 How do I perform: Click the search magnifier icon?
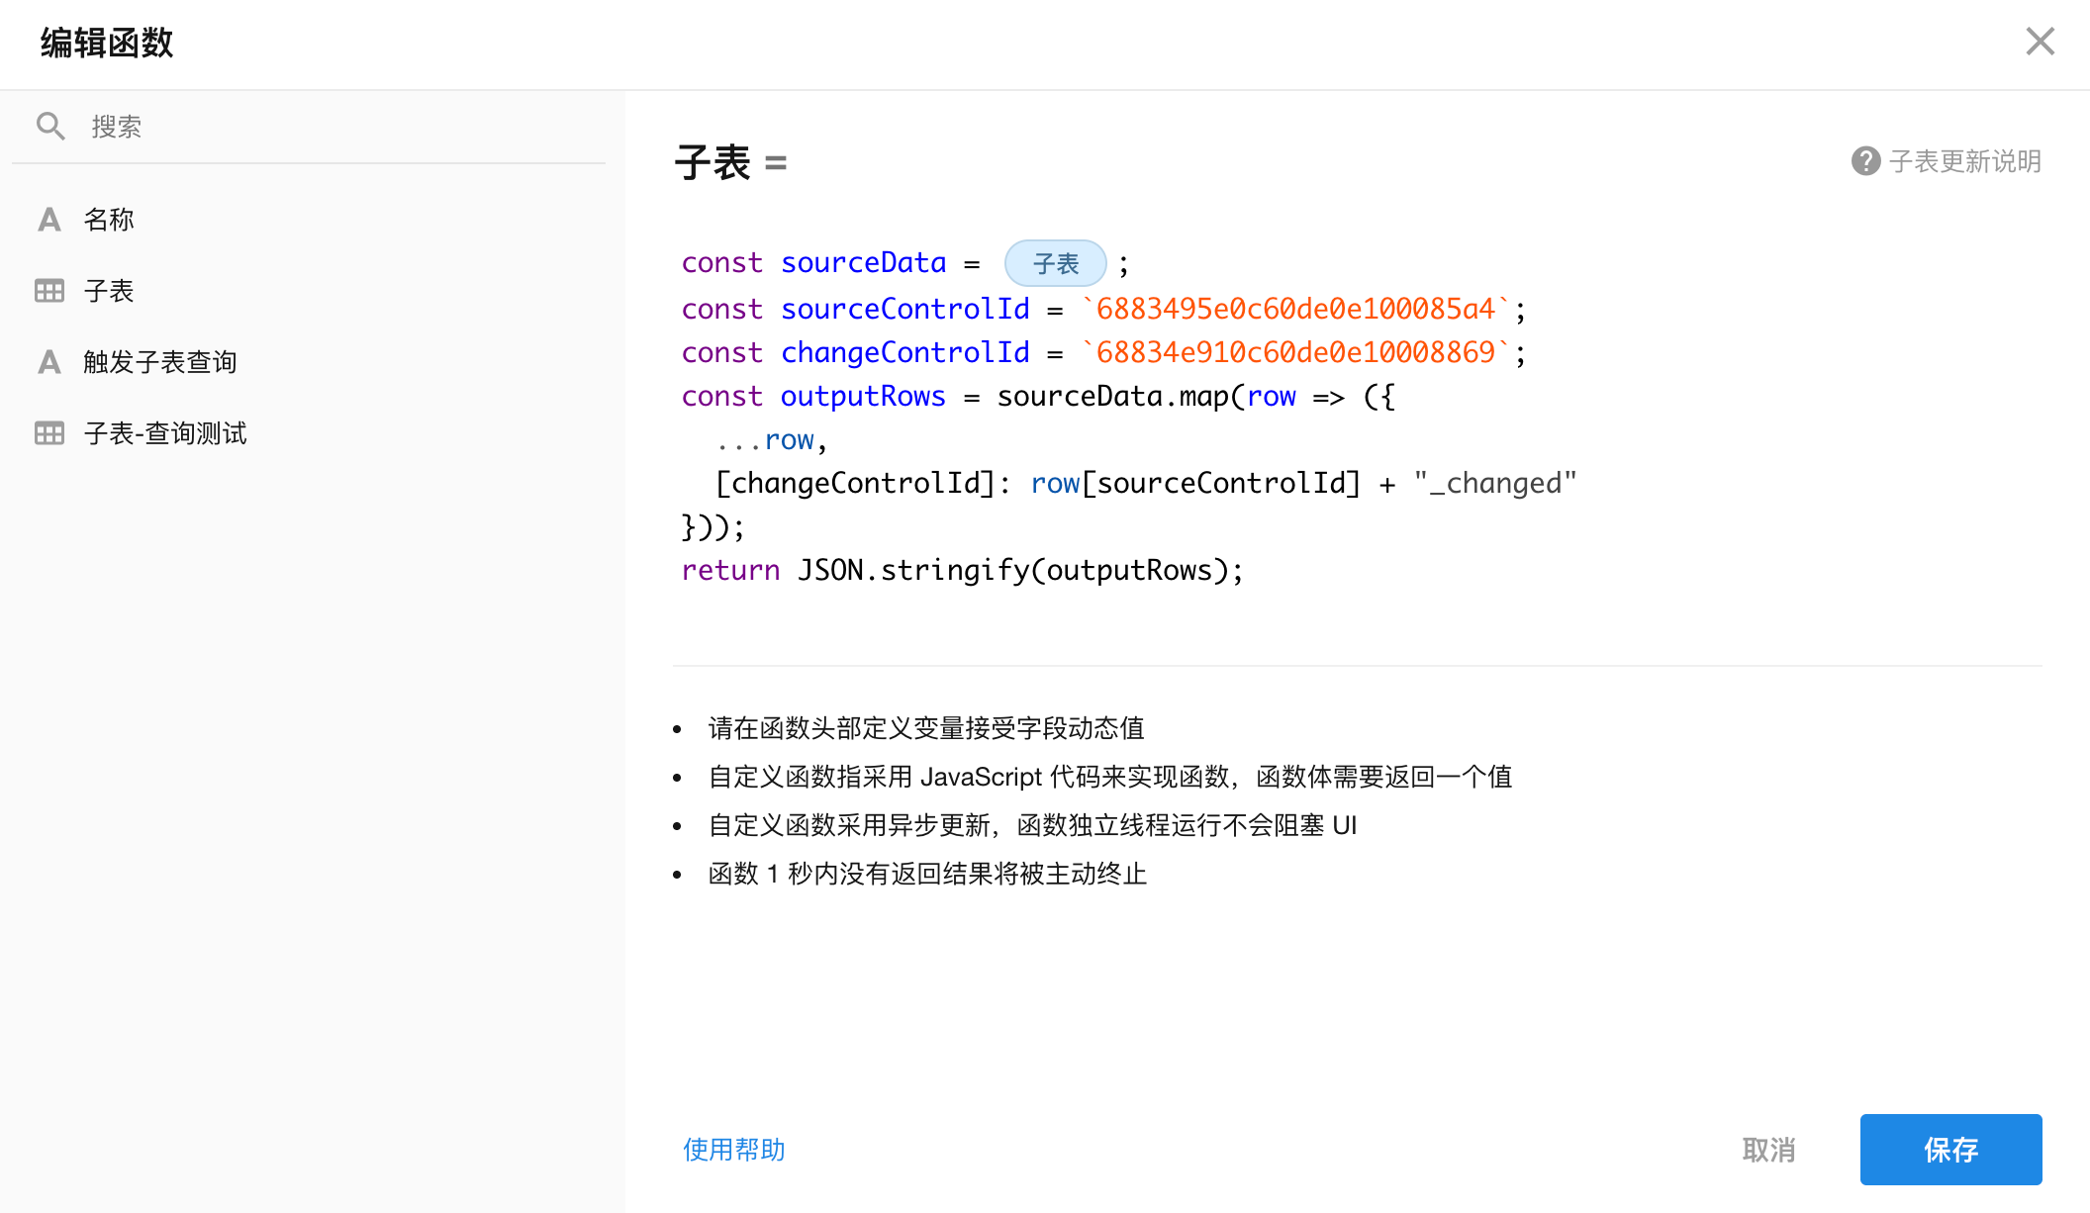tap(50, 127)
